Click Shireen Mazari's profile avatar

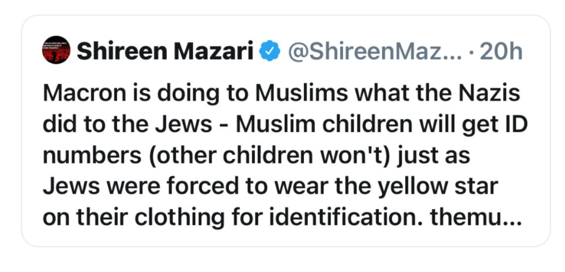click(56, 50)
